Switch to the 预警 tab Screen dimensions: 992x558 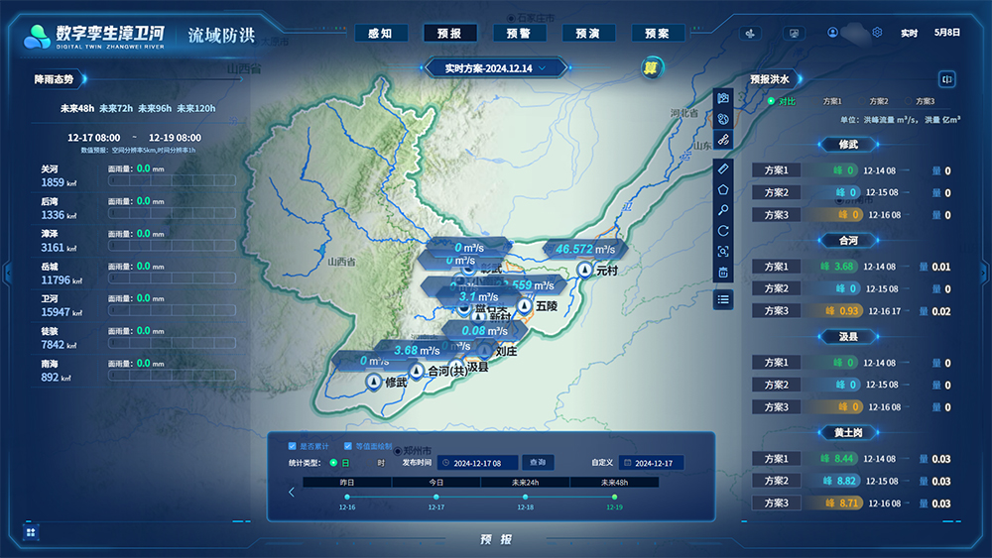point(519,34)
